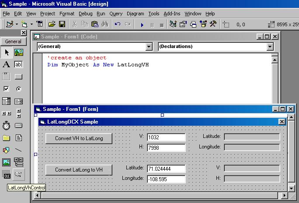Select the Shape tool in toolbox
Viewport: 299px width, 203px height.
click(7, 150)
